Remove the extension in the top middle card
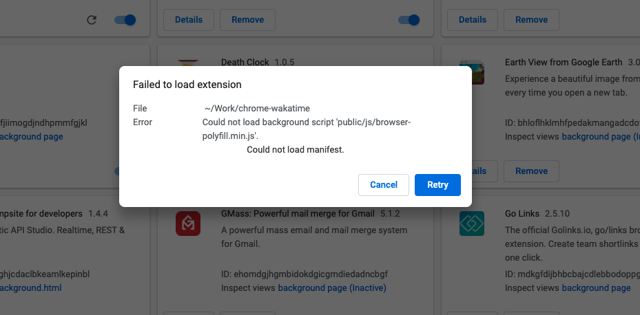This screenshot has height=315, width=640. pos(248,20)
